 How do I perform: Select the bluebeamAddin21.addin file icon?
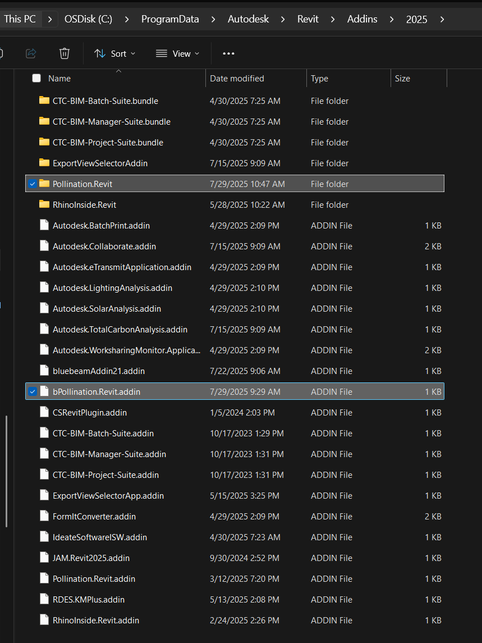pyautogui.click(x=44, y=371)
